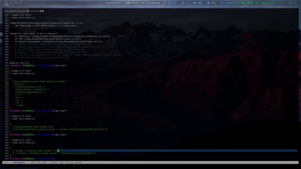Click the Wi-Fi icon in the status bar
This screenshot has width=301, height=169.
coord(222,3)
